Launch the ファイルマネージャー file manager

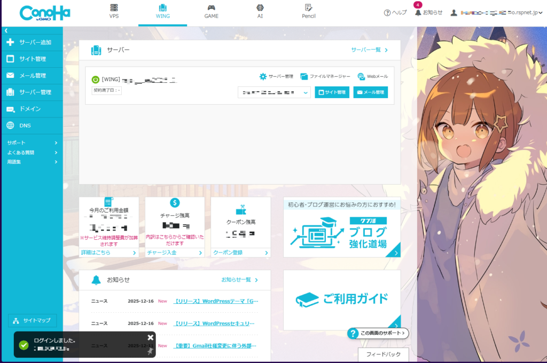[x=324, y=76]
